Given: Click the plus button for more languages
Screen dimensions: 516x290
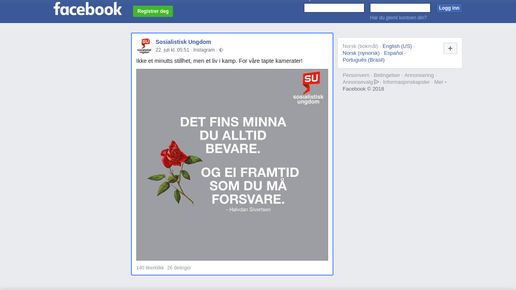Looking at the screenshot, I should [450, 48].
